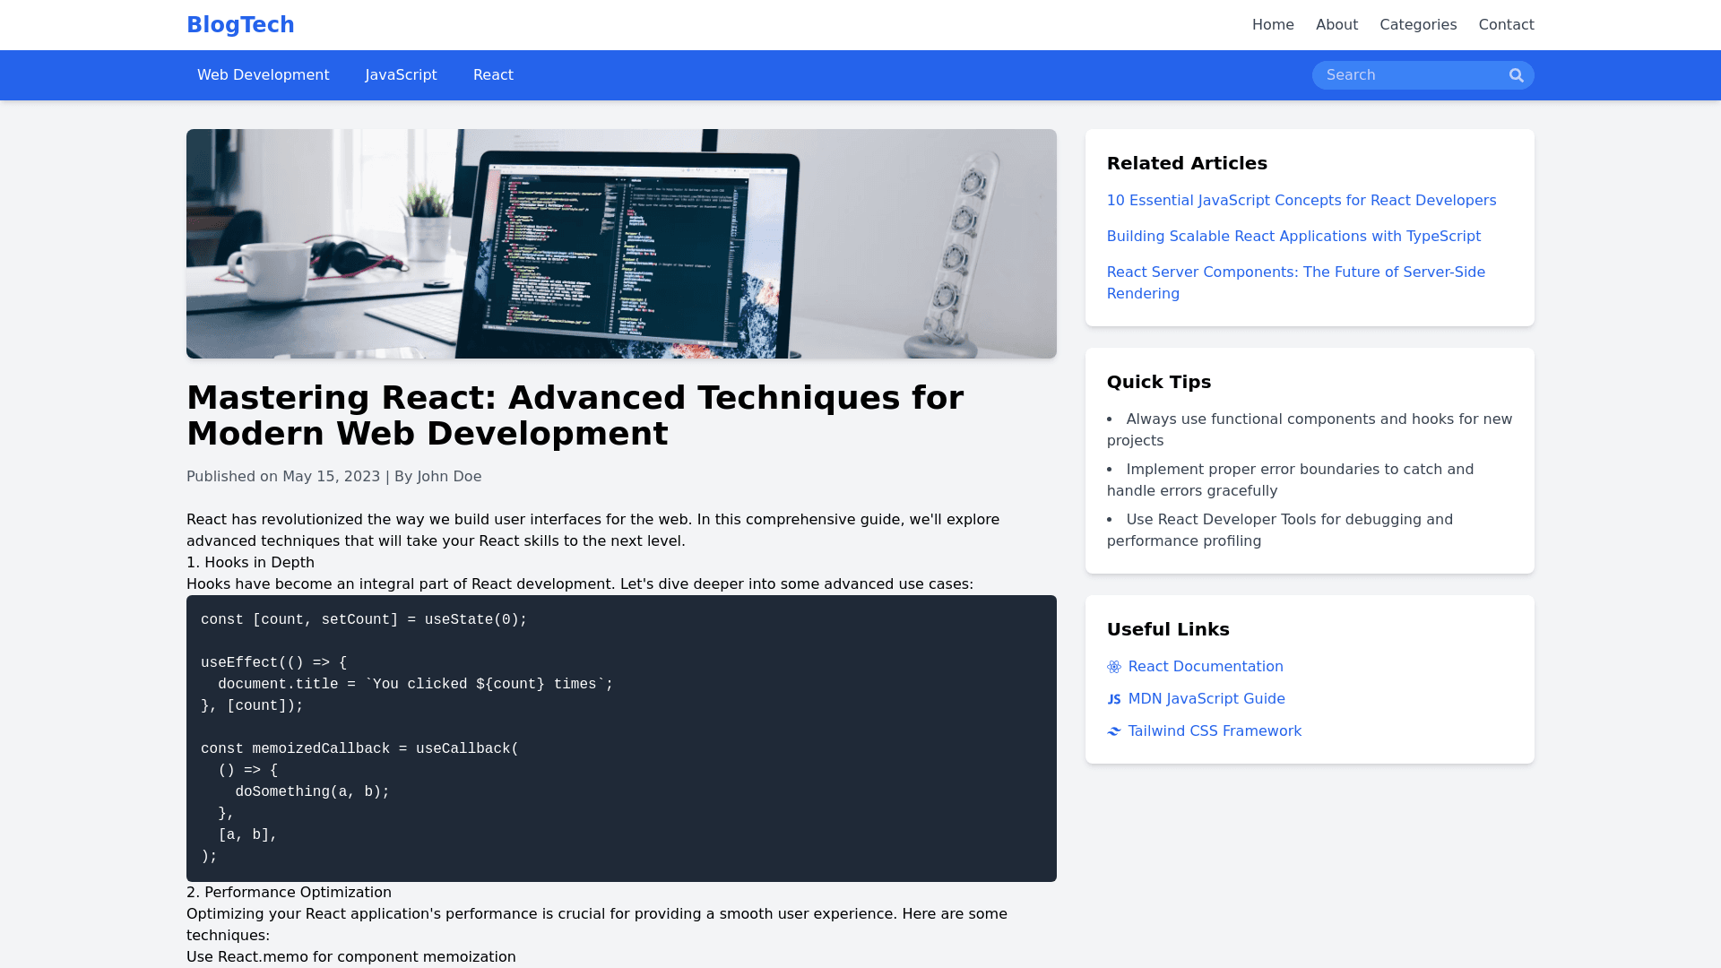Image resolution: width=1721 pixels, height=968 pixels.
Task: Open Categories in the top navigation
Action: (x=1418, y=25)
